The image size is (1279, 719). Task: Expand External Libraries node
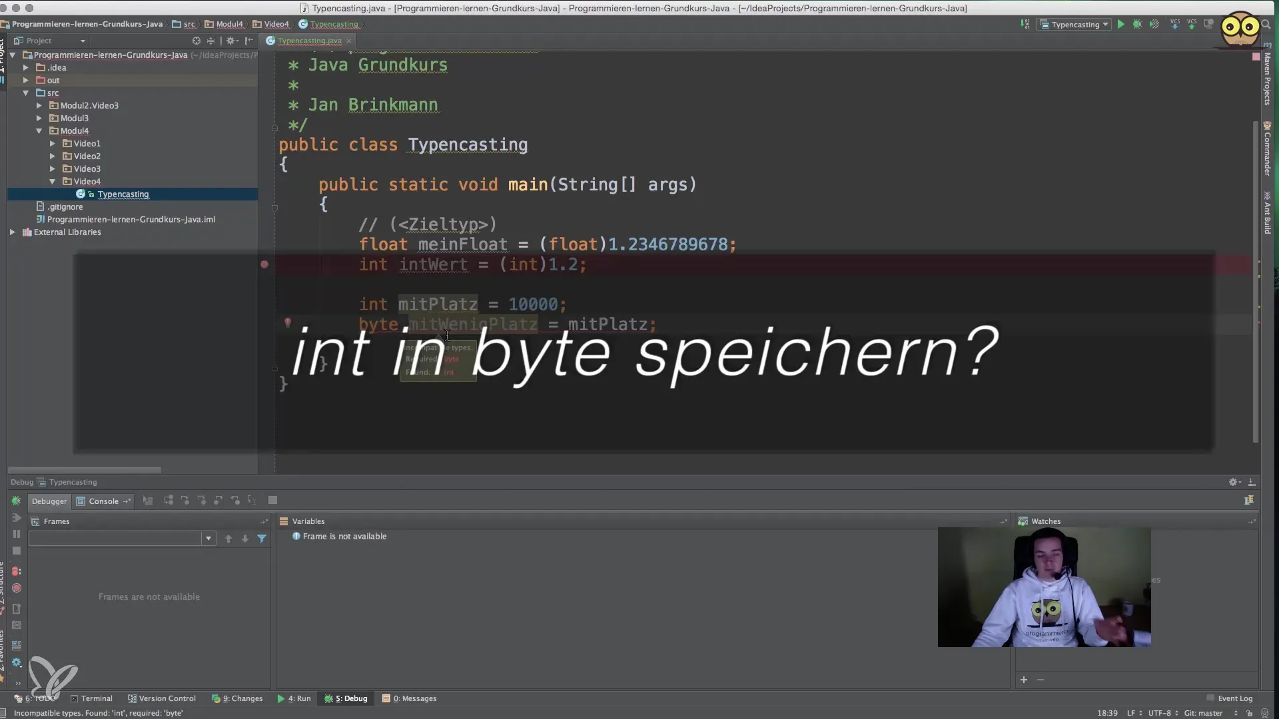pyautogui.click(x=12, y=232)
